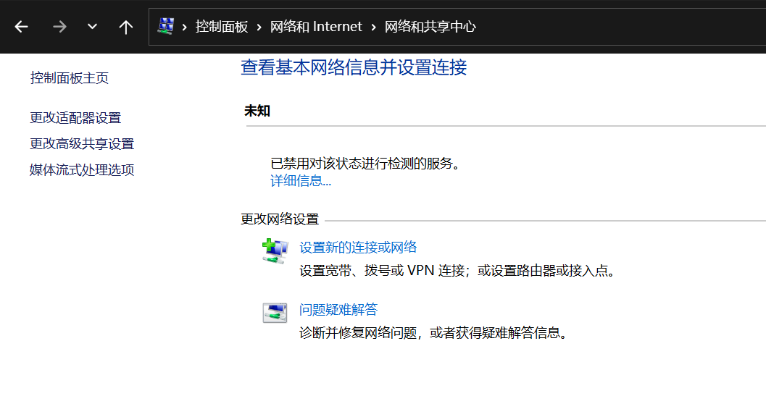766x417 pixels.
Task: Click the Control Panel icon in the address bar
Action: 166,26
